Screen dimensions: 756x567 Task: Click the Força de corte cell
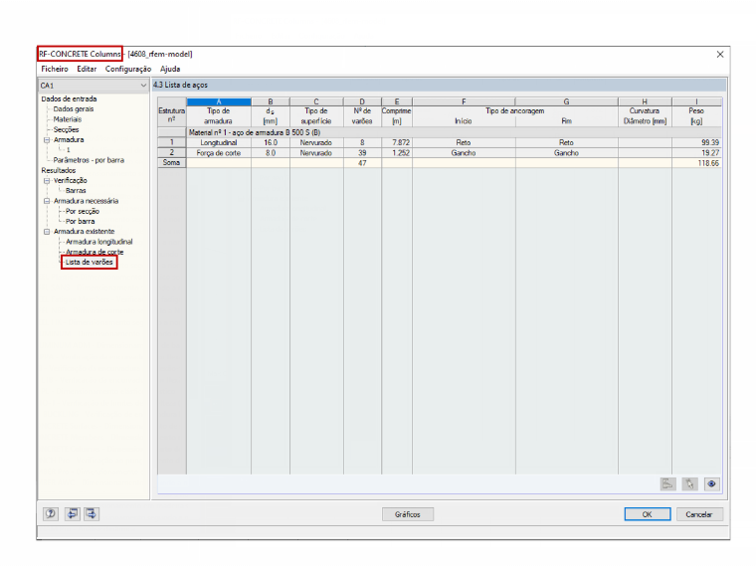point(219,153)
